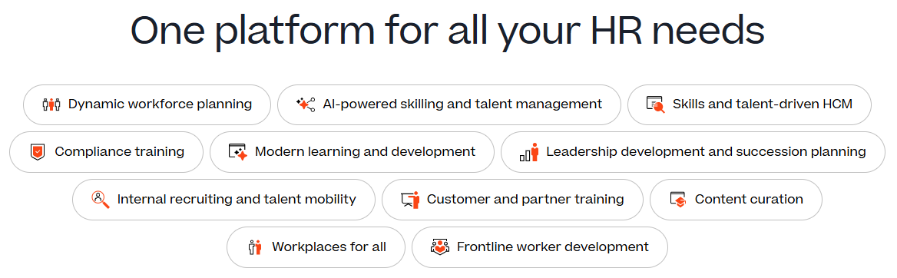Click the graduation cap Content curation icon
Image resolution: width=897 pixels, height=278 pixels.
(x=678, y=200)
